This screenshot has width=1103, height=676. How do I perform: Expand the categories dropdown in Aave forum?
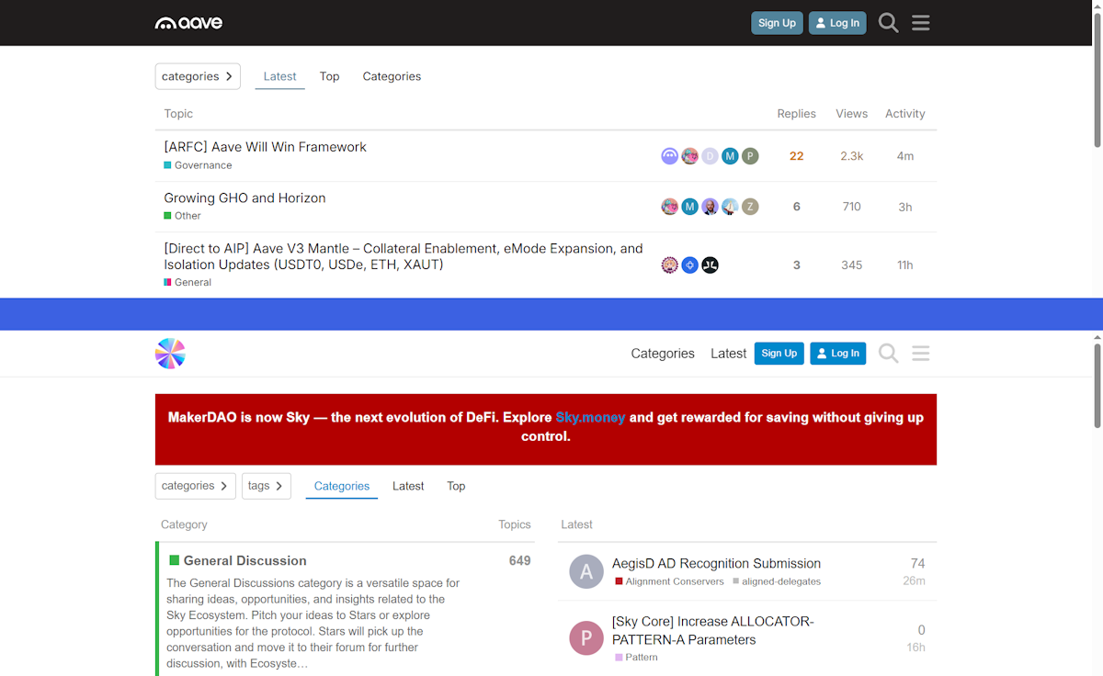(198, 76)
